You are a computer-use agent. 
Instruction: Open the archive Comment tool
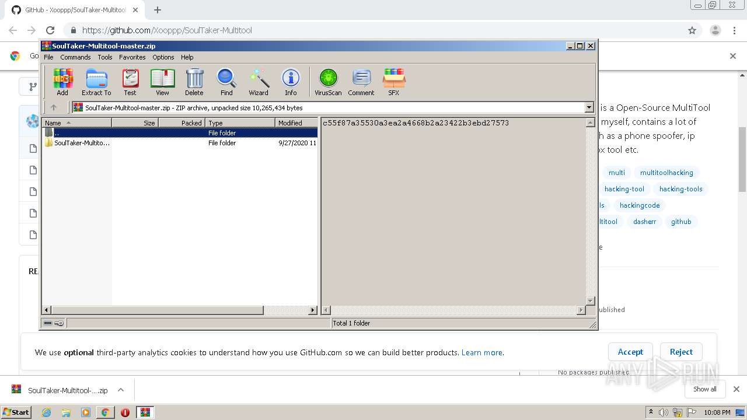click(361, 82)
